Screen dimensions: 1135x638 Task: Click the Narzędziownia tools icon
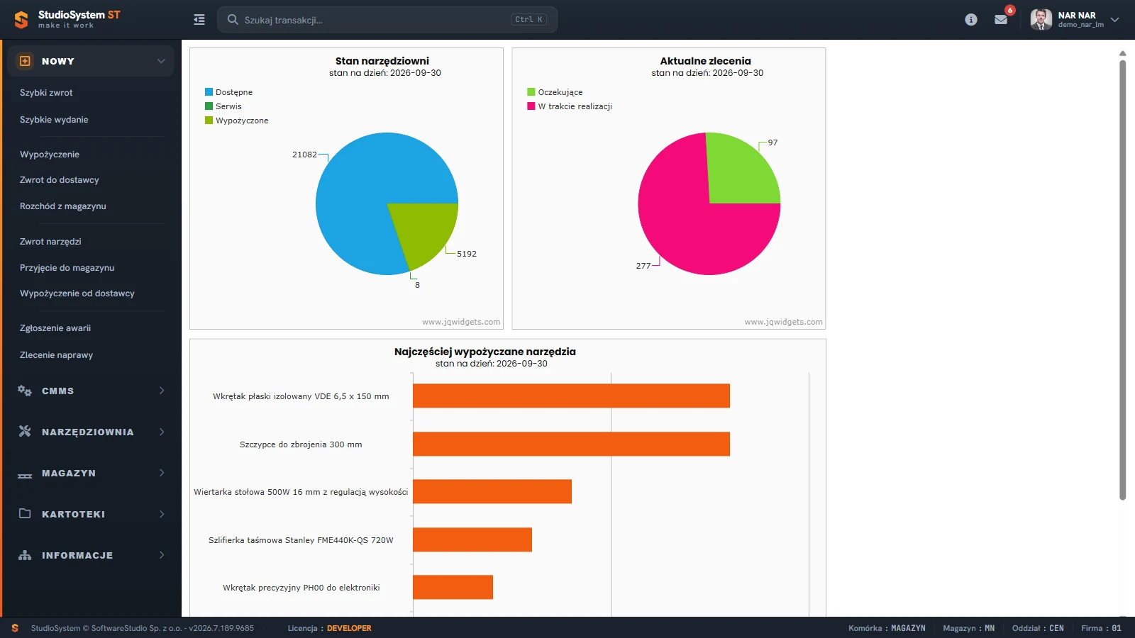tap(25, 432)
